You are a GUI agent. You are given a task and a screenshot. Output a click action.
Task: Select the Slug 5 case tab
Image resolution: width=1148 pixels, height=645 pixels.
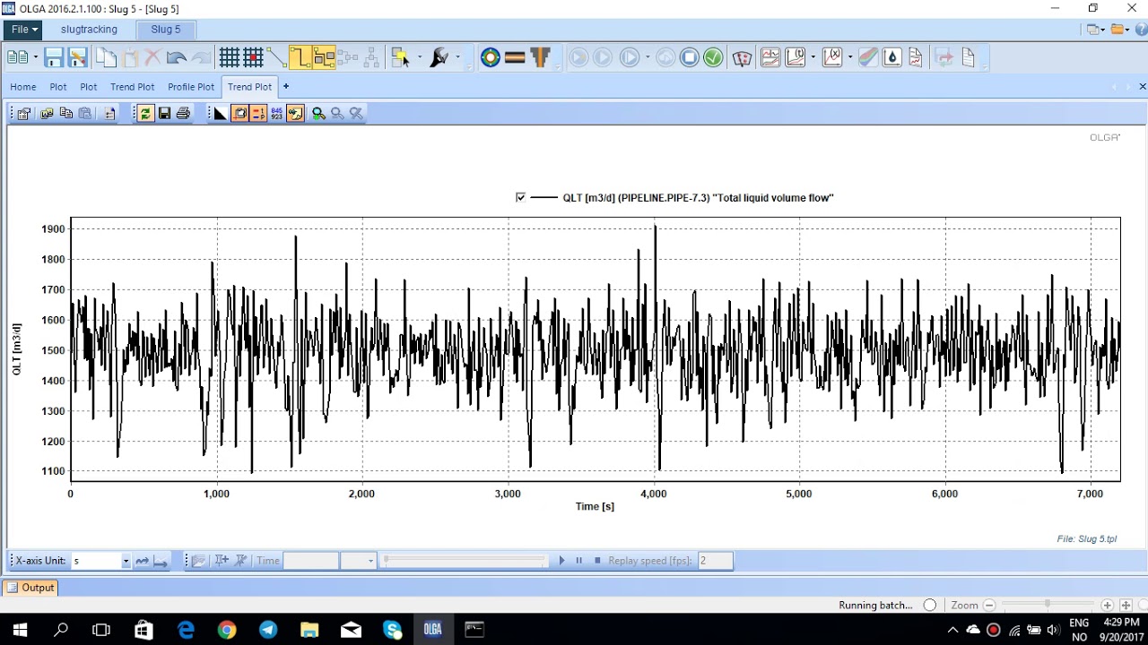[x=165, y=30]
